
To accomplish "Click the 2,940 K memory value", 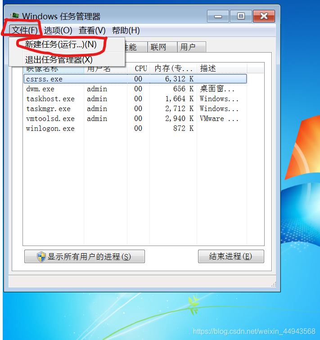I will (x=179, y=118).
